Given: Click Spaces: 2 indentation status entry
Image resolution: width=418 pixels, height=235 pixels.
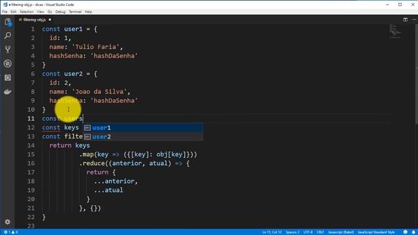Looking at the screenshot, I should pyautogui.click(x=293, y=232).
